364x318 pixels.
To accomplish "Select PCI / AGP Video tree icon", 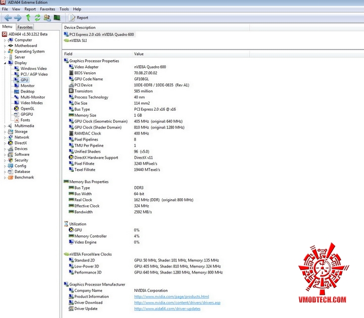I will pos(17,74).
